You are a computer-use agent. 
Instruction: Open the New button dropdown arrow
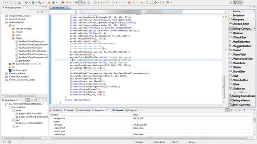point(7,2)
